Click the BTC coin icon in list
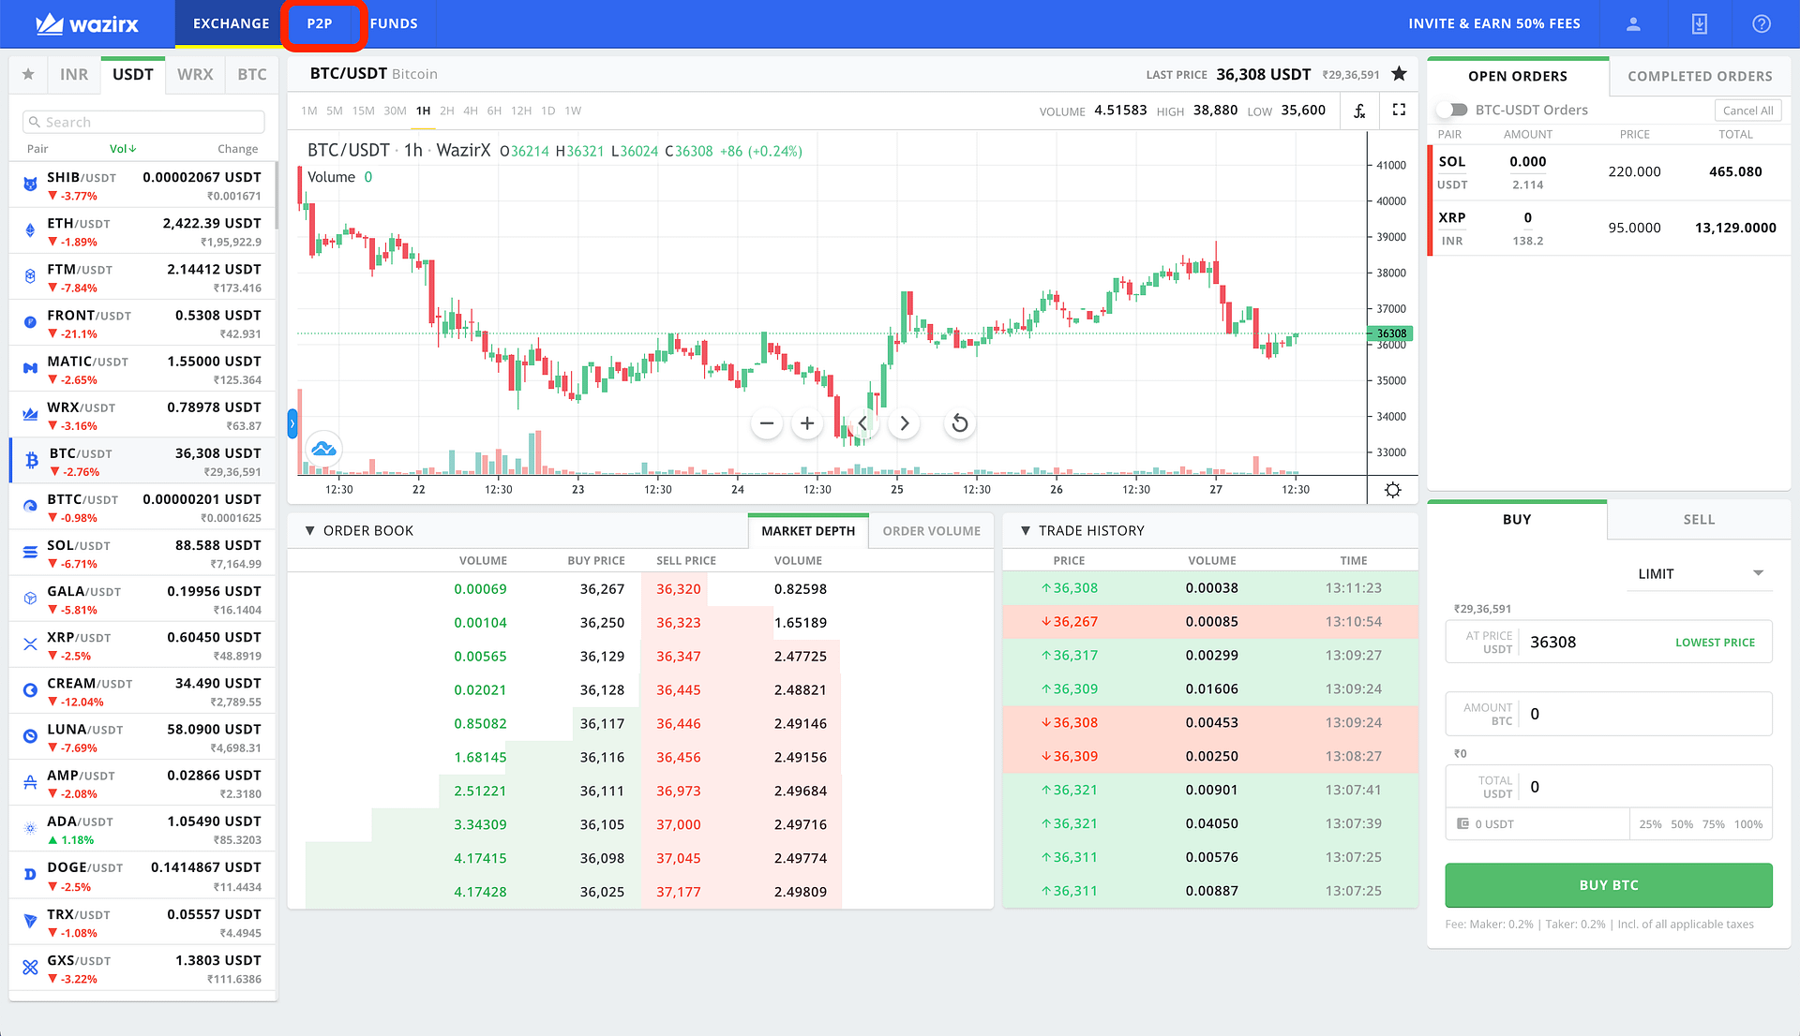This screenshot has height=1036, width=1800. pyautogui.click(x=31, y=460)
